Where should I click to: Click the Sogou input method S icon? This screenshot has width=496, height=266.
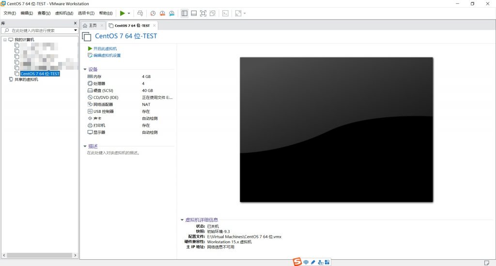[297, 262]
